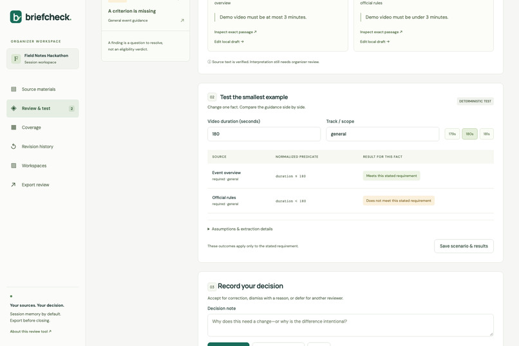Screen dimensions: 519x346
Task: Focus the Video duration (seconds) field
Action: click(264, 134)
